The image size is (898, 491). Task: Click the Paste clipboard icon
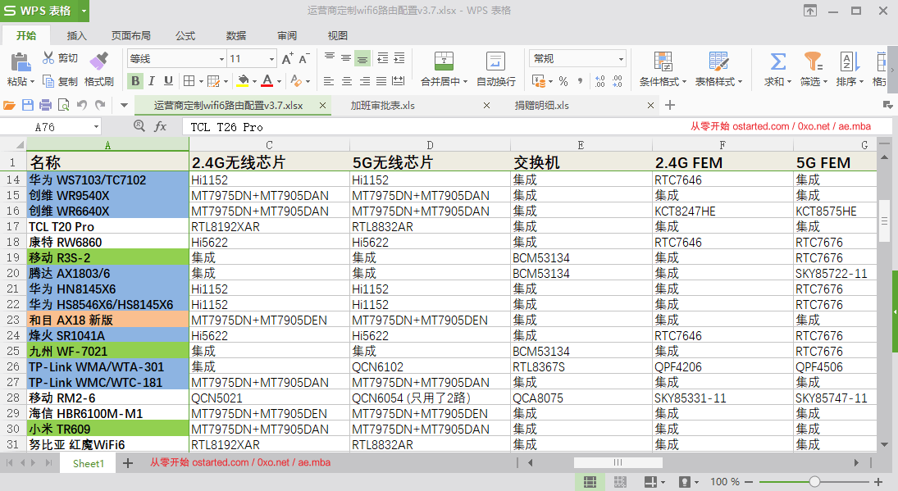click(21, 61)
